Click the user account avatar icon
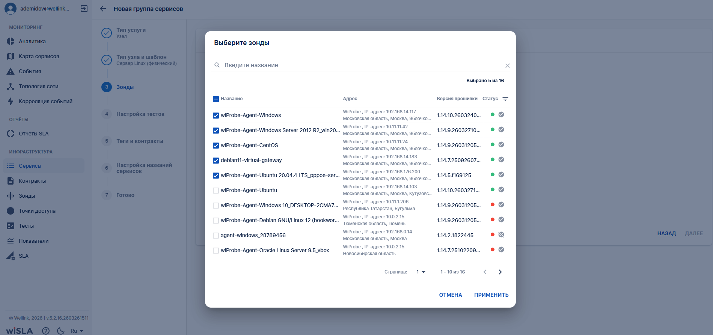Image resolution: width=713 pixels, height=335 pixels. point(11,9)
